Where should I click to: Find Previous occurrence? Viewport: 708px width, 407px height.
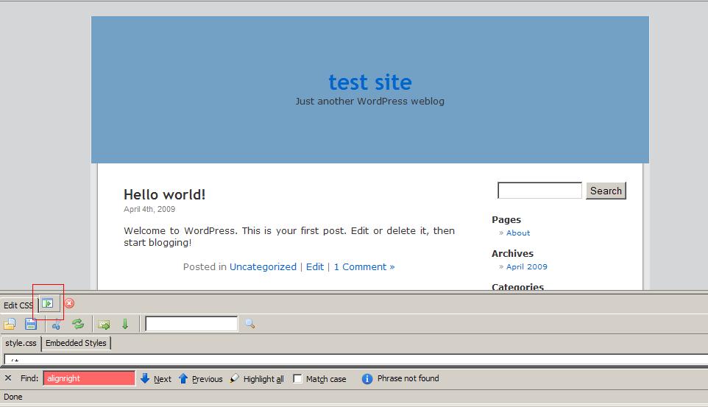coord(200,379)
